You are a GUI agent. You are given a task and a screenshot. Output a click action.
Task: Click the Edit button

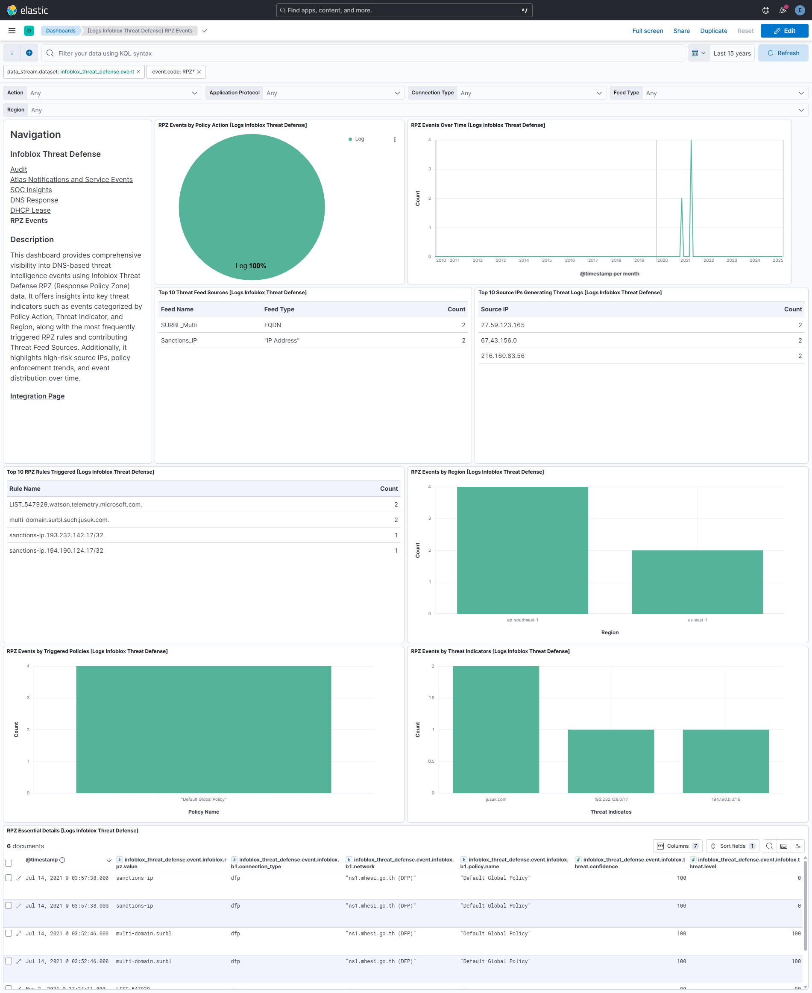point(784,31)
